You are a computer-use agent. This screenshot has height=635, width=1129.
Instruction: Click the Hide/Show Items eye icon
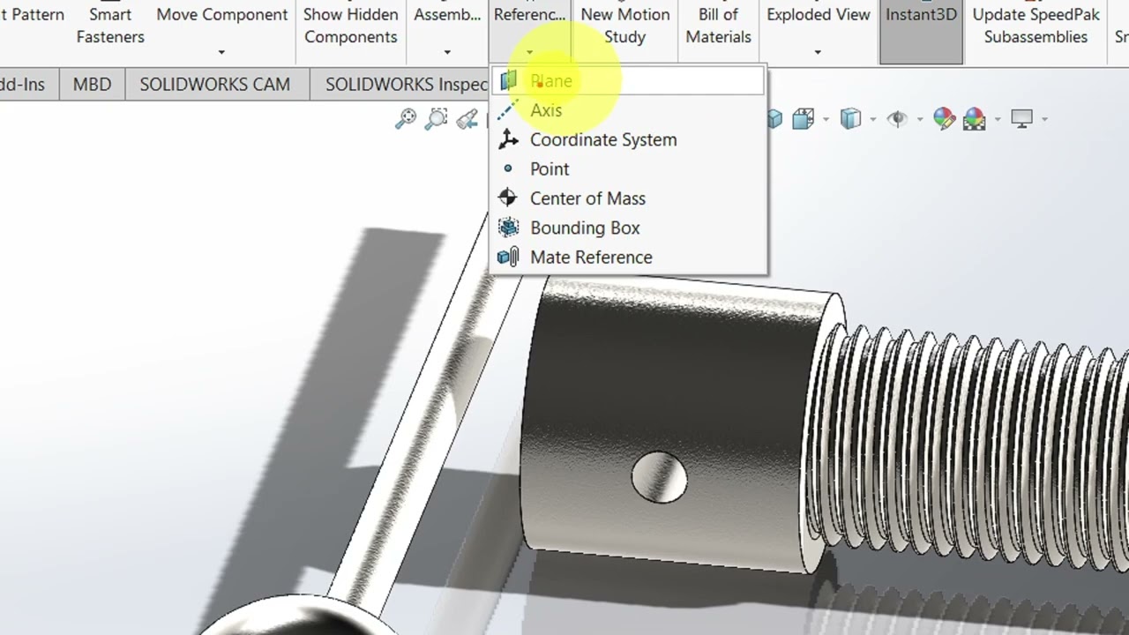tap(897, 119)
